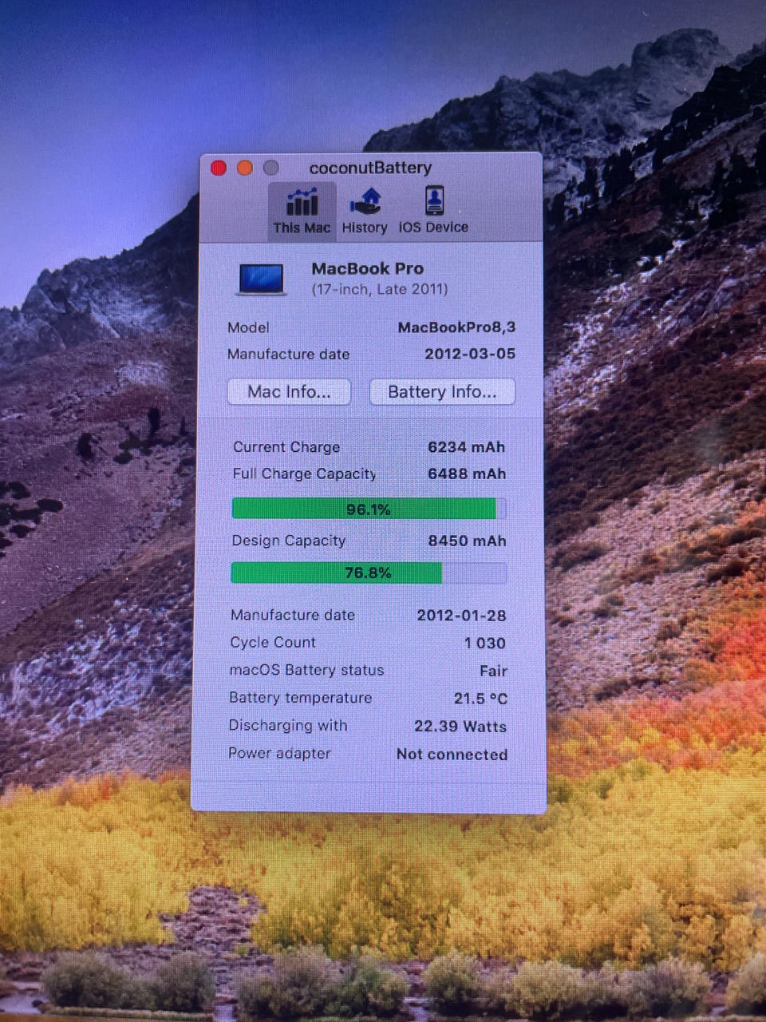766x1022 pixels.
Task: Open the Battery Info... button
Action: coord(442,392)
